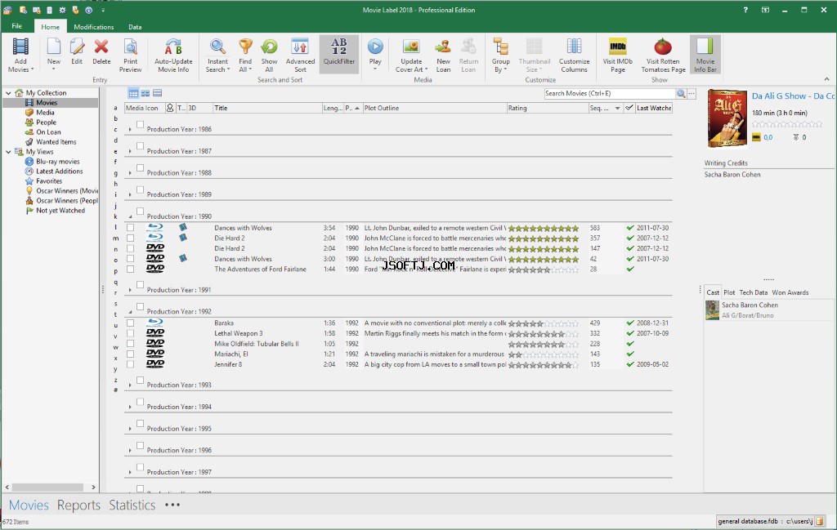The width and height of the screenshot is (837, 530).
Task: Run Auto-Update Movie Info
Action: click(x=173, y=55)
